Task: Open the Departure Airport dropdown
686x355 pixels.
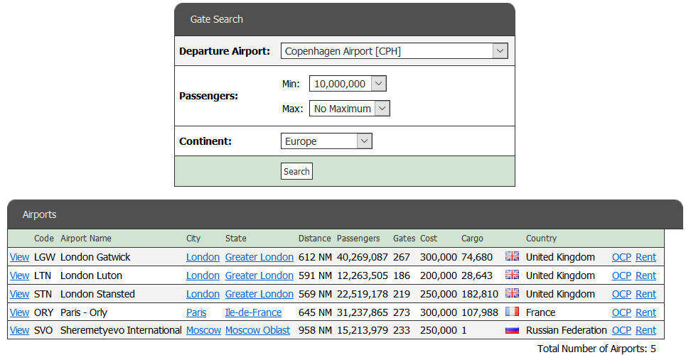Action: (x=394, y=51)
